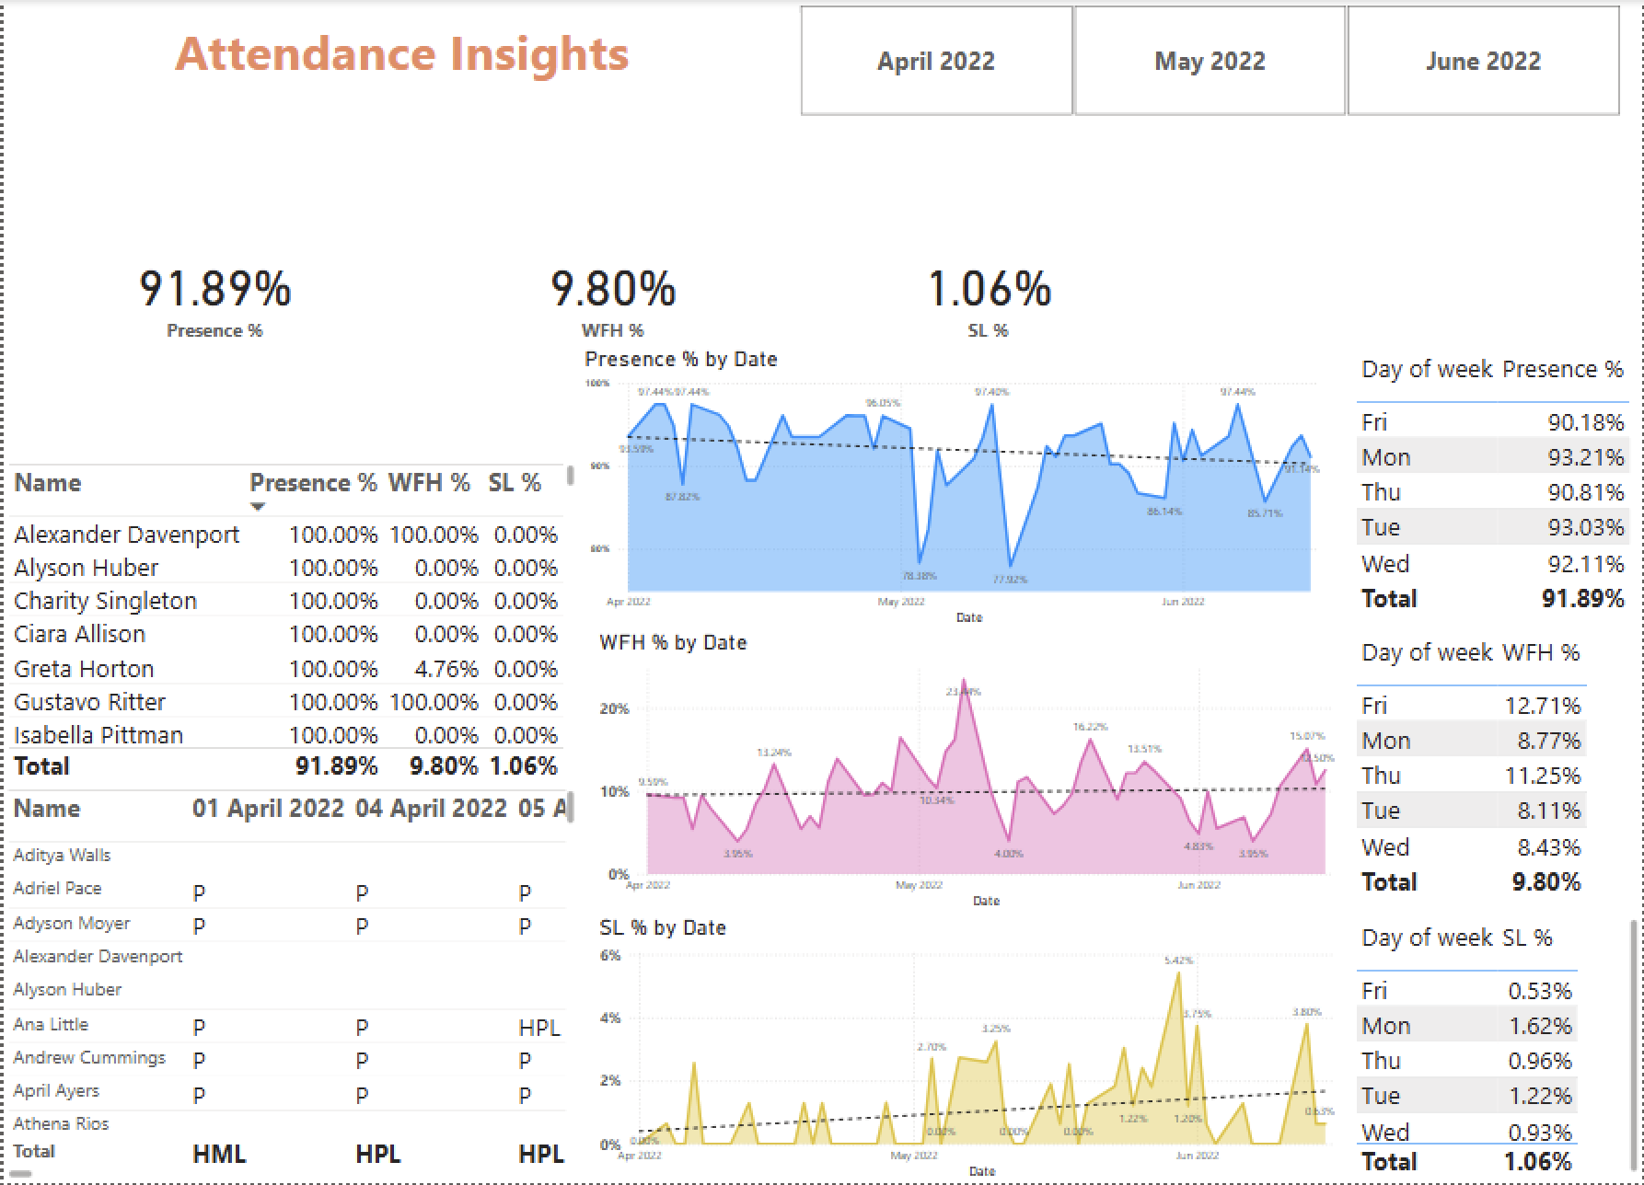
Task: Click the Presence % by Date chart title
Action: coord(680,360)
